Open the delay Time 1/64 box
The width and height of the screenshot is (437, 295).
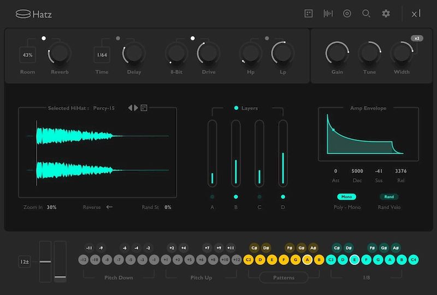[x=102, y=55]
